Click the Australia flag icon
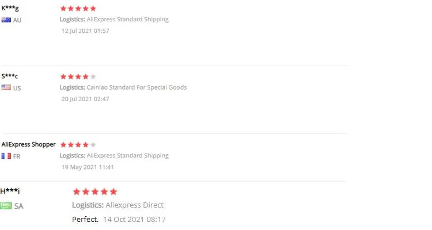The image size is (432, 230). [x=6, y=20]
